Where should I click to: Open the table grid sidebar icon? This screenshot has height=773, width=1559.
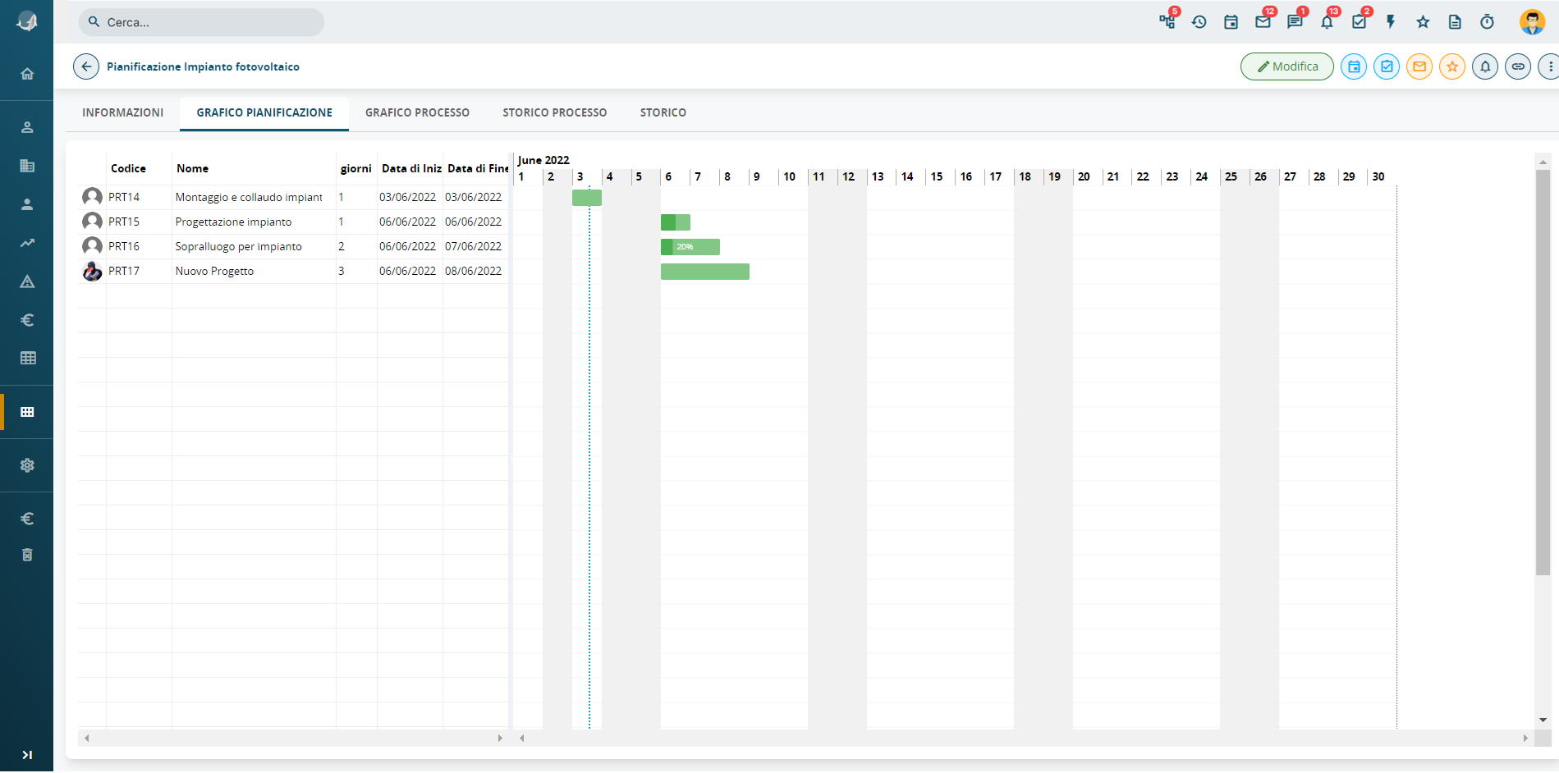[27, 359]
